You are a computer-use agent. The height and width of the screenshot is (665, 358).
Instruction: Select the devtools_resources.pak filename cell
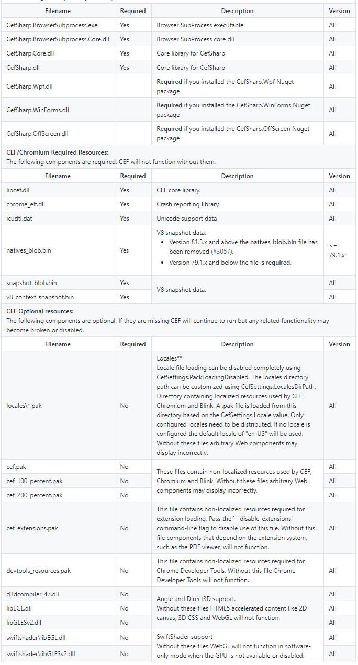coord(38,571)
